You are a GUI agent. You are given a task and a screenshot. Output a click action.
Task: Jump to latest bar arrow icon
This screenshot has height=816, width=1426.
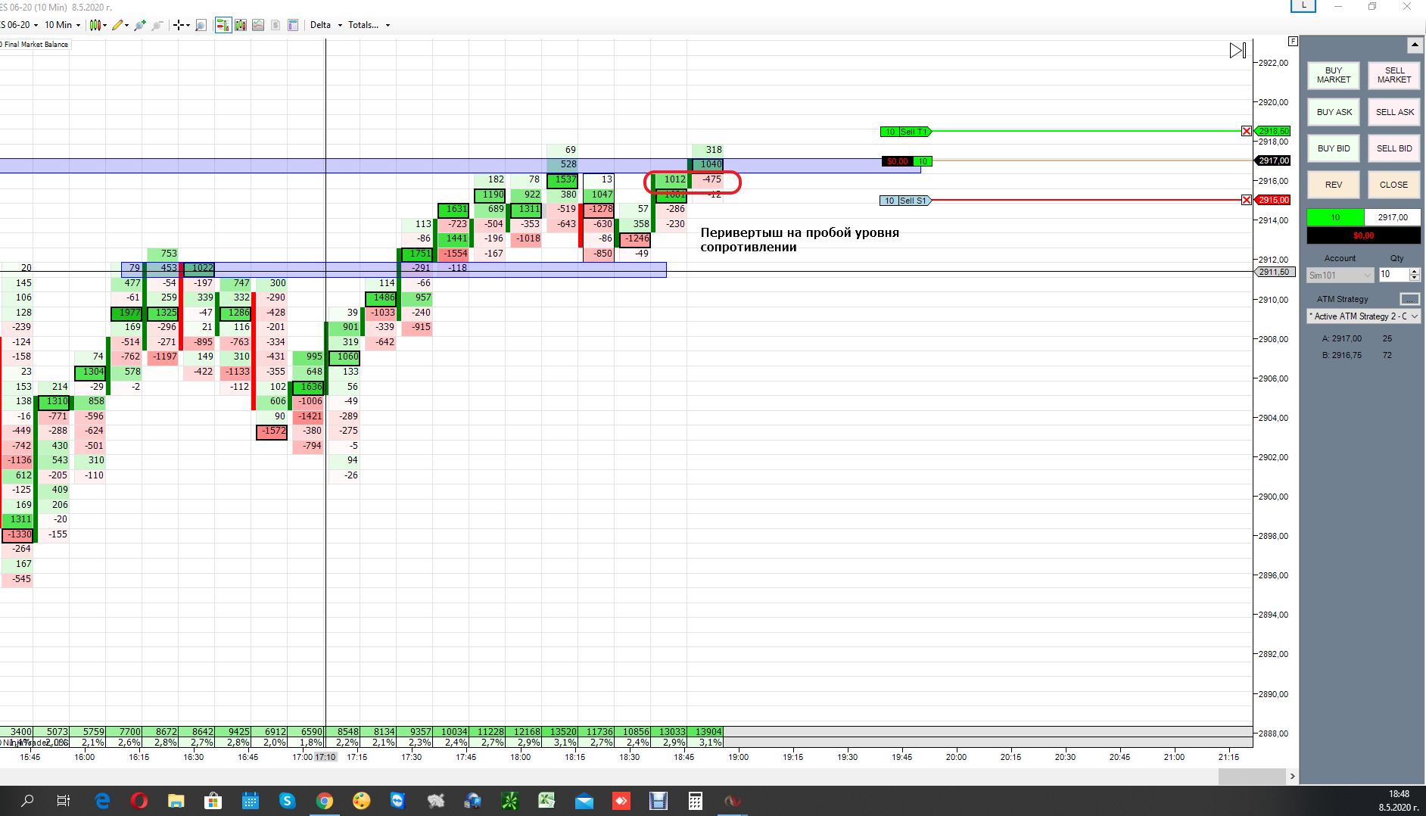point(1238,51)
